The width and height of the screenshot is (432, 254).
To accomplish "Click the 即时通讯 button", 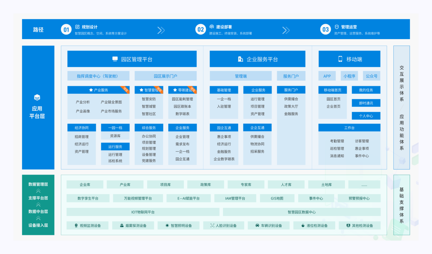I will (x=366, y=103).
